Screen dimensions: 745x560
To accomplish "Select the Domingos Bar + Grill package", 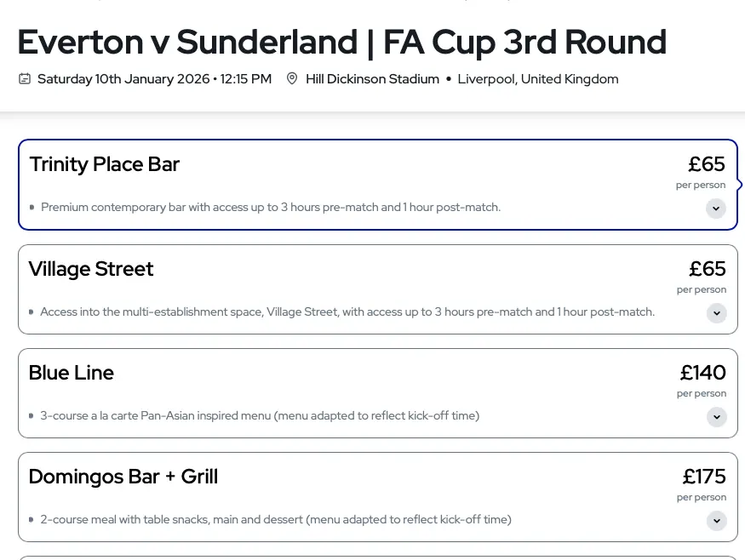I will pos(123,477).
